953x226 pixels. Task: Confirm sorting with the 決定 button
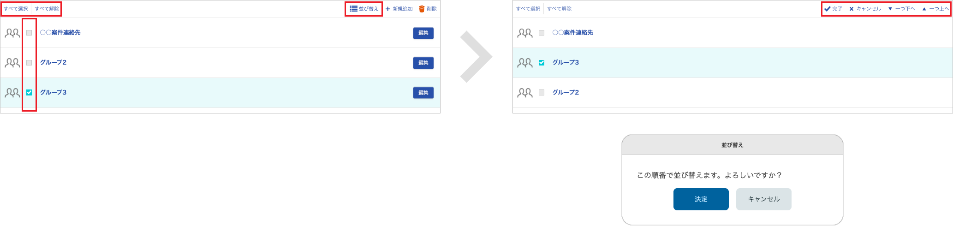[x=701, y=199]
